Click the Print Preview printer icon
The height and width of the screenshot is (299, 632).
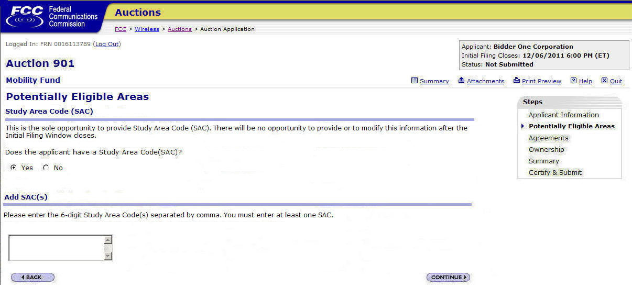point(517,81)
